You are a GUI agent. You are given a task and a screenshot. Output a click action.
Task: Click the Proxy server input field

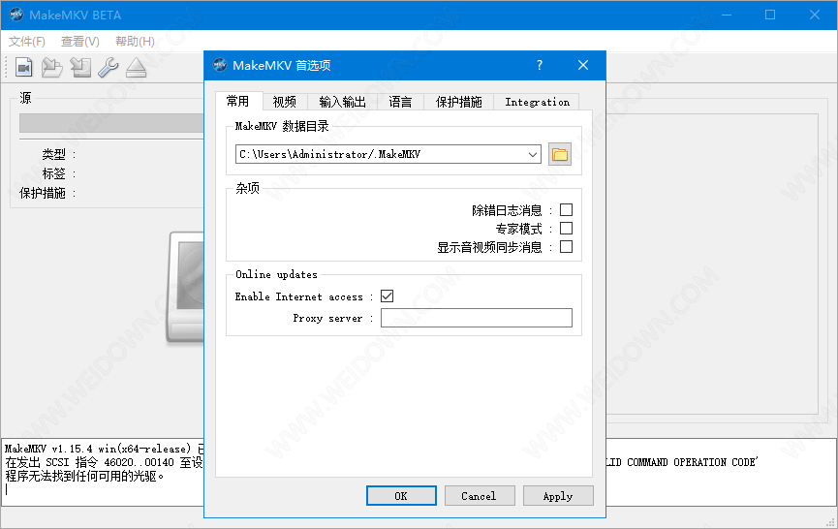477,318
